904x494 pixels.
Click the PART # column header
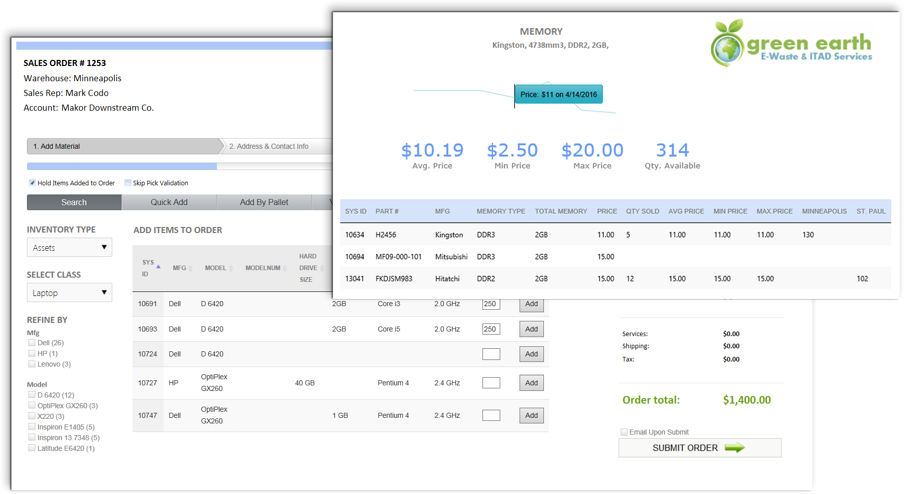pos(387,211)
